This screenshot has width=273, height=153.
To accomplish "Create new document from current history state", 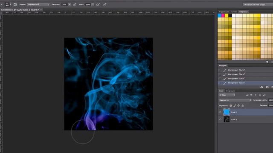I will [261, 87].
